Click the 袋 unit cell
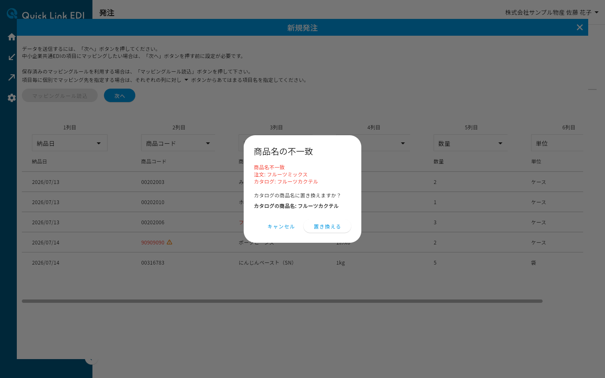605x378 pixels. [534, 263]
